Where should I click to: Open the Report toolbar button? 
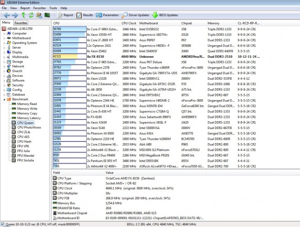[65, 15]
